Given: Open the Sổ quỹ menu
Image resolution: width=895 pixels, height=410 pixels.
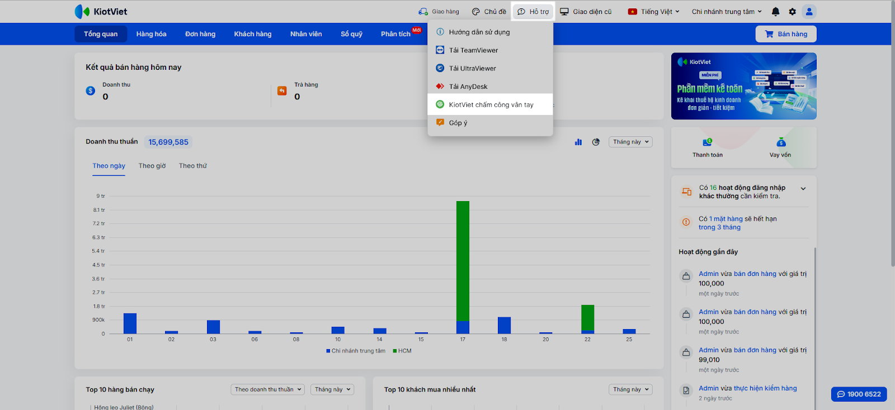Looking at the screenshot, I should pos(351,34).
